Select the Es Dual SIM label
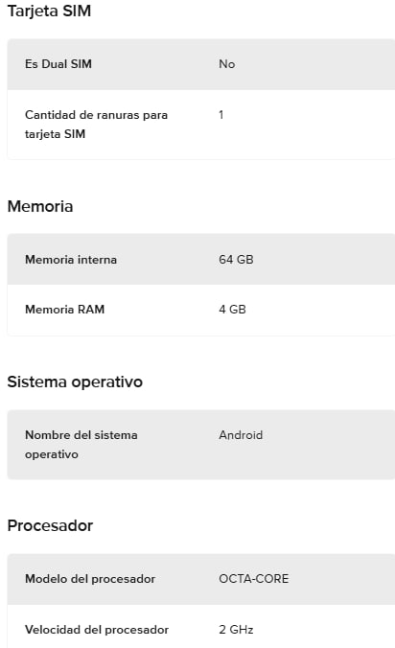The height and width of the screenshot is (648, 395). (58, 64)
